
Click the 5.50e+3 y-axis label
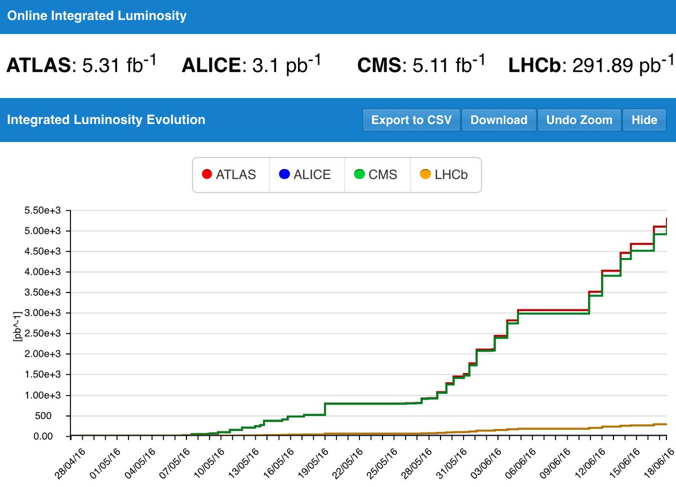point(42,210)
